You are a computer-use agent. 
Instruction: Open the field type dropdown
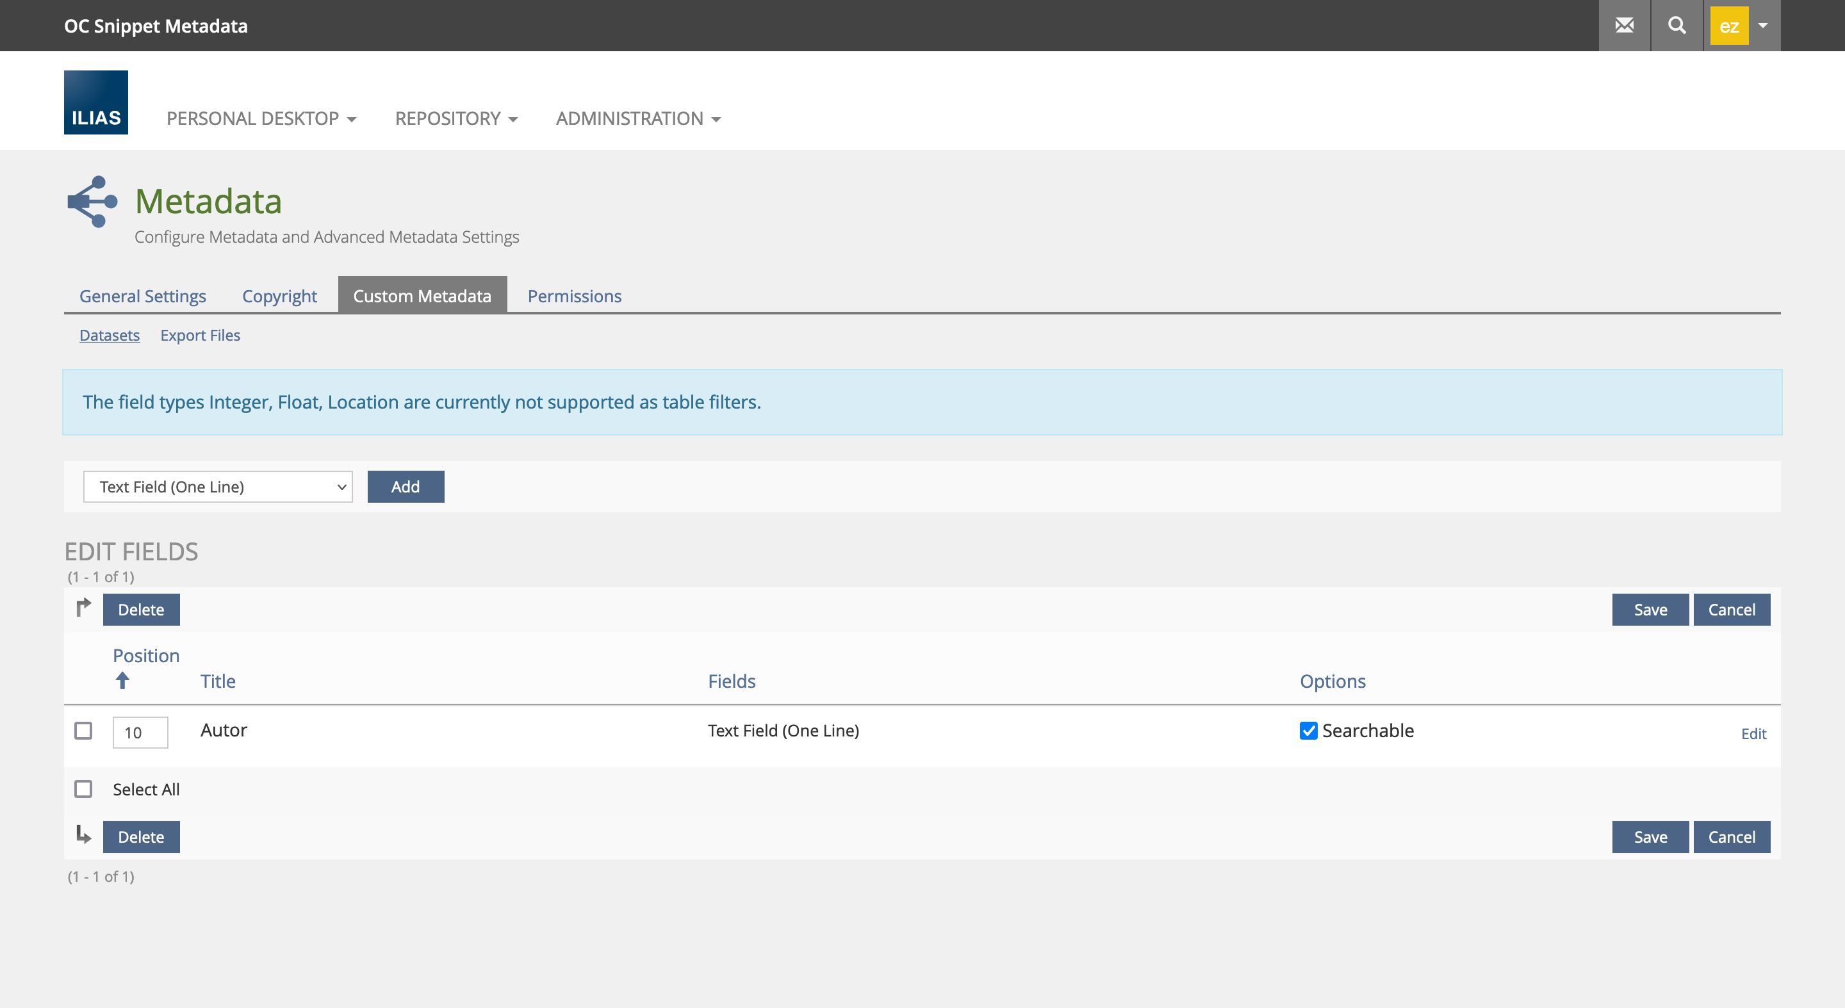(x=218, y=487)
